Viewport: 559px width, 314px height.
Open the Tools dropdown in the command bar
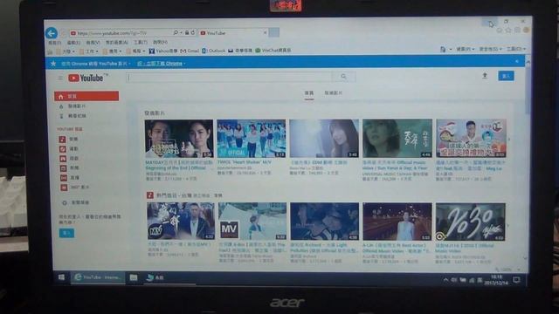pyautogui.click(x=516, y=49)
